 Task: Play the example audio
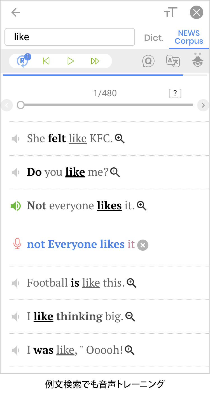pos(71,61)
